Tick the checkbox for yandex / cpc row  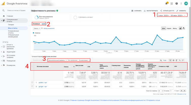32,82
